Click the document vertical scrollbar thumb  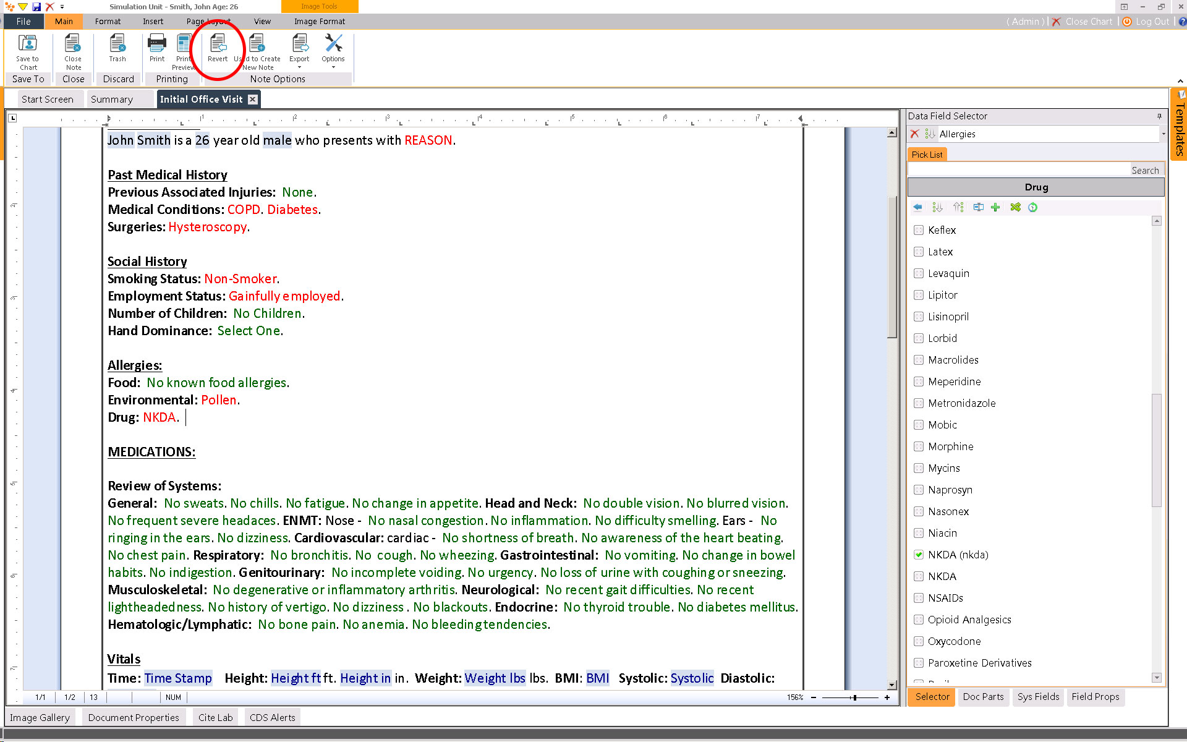[891, 267]
